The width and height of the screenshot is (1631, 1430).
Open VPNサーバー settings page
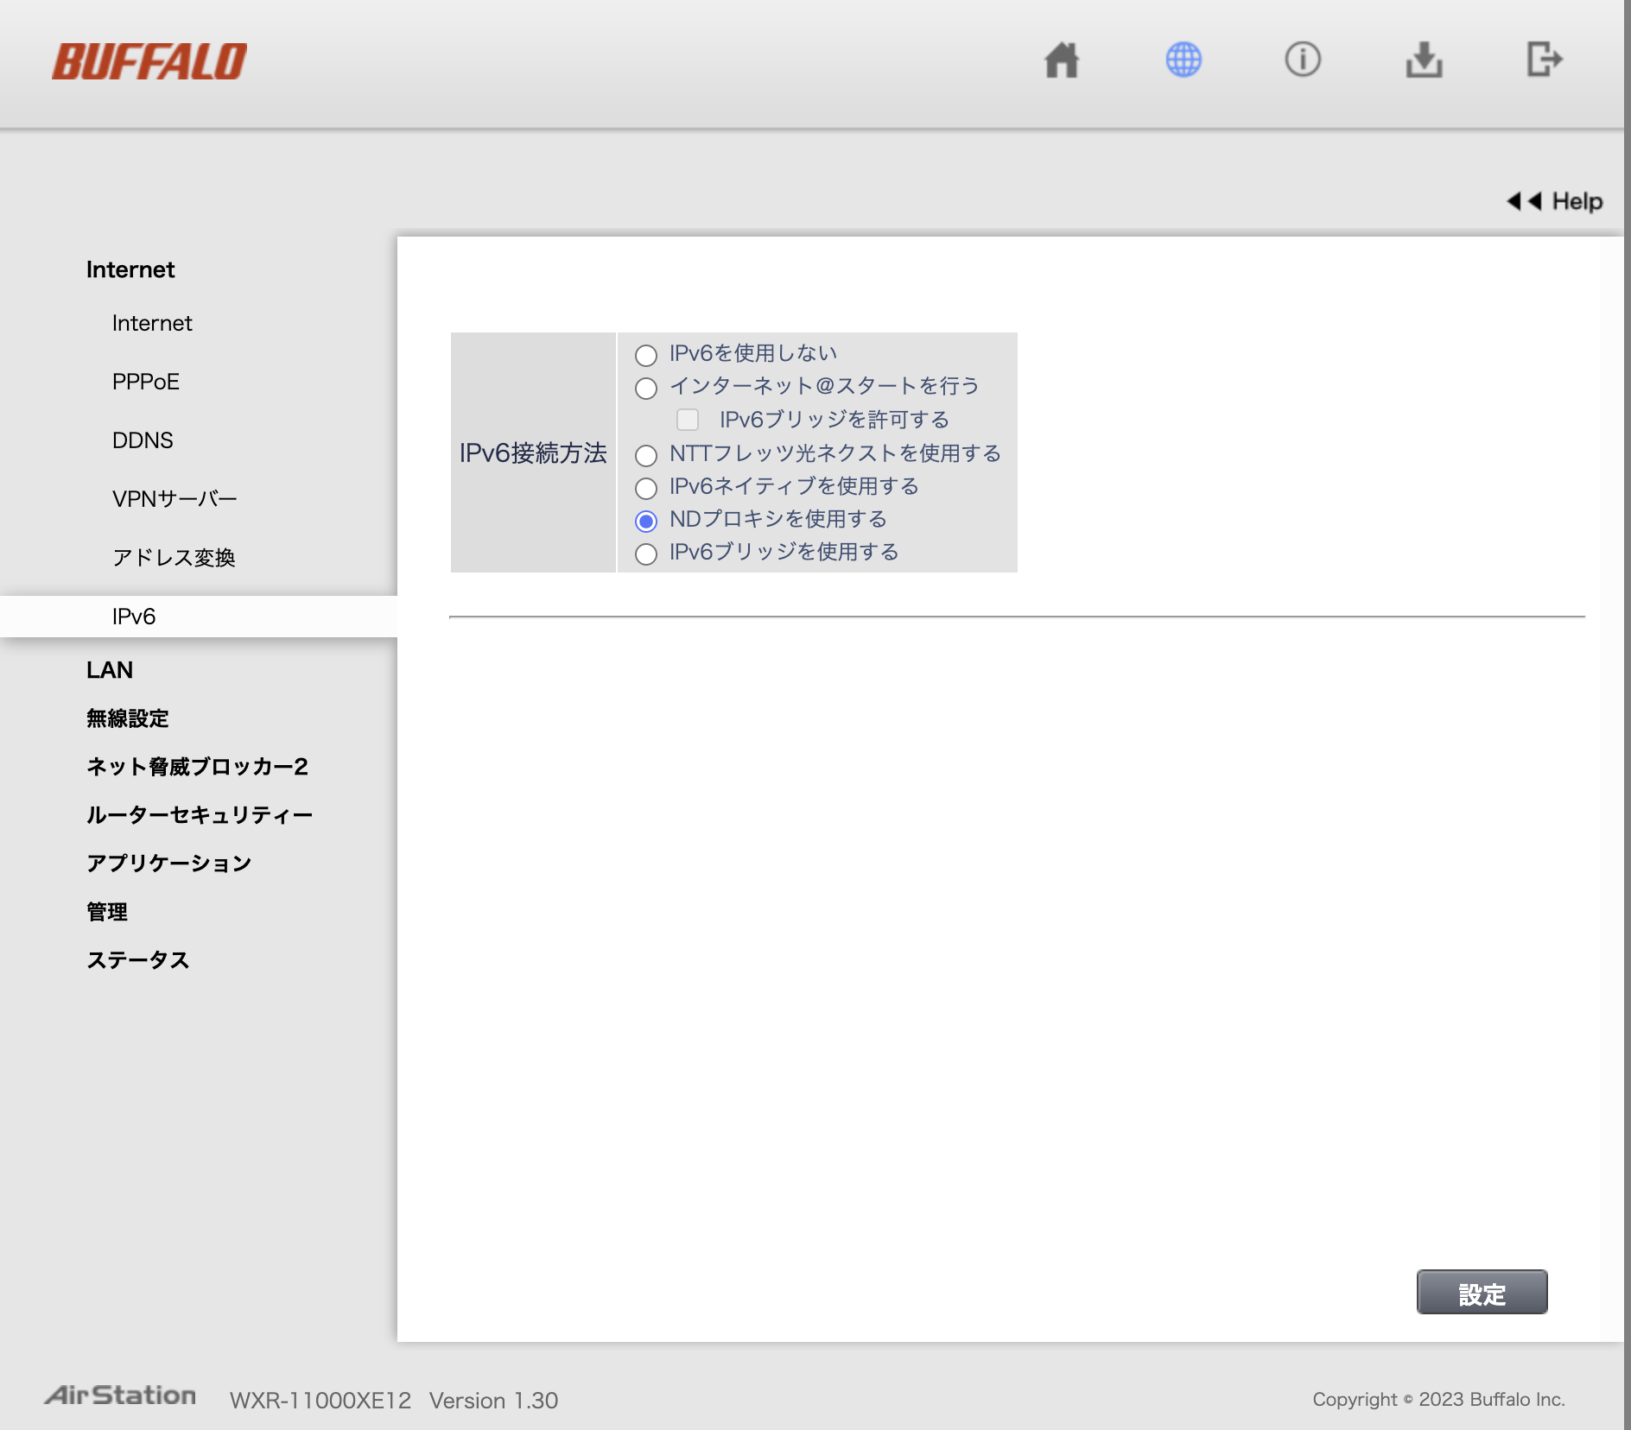click(x=175, y=499)
